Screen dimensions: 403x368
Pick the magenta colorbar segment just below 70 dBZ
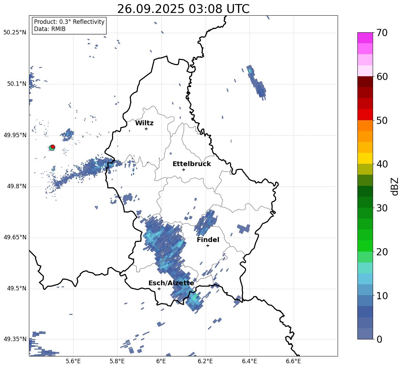(365, 38)
